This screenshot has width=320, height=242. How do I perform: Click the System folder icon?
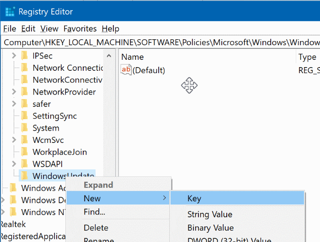coord(25,128)
